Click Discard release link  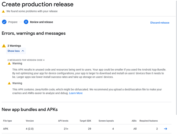(160, 23)
